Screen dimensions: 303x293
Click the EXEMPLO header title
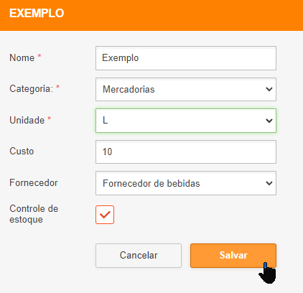[37, 13]
